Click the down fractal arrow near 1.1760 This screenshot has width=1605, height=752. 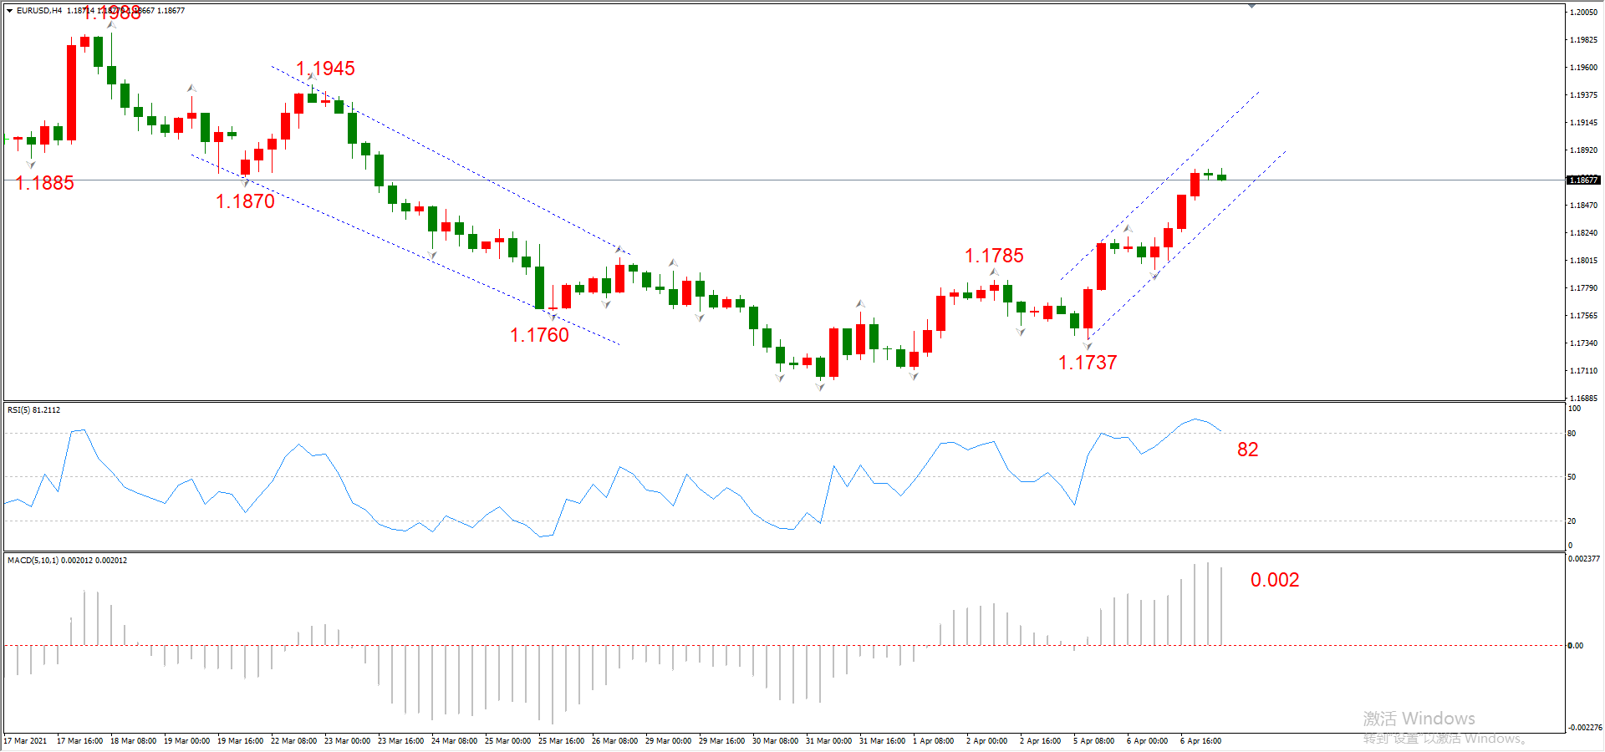[x=553, y=318]
